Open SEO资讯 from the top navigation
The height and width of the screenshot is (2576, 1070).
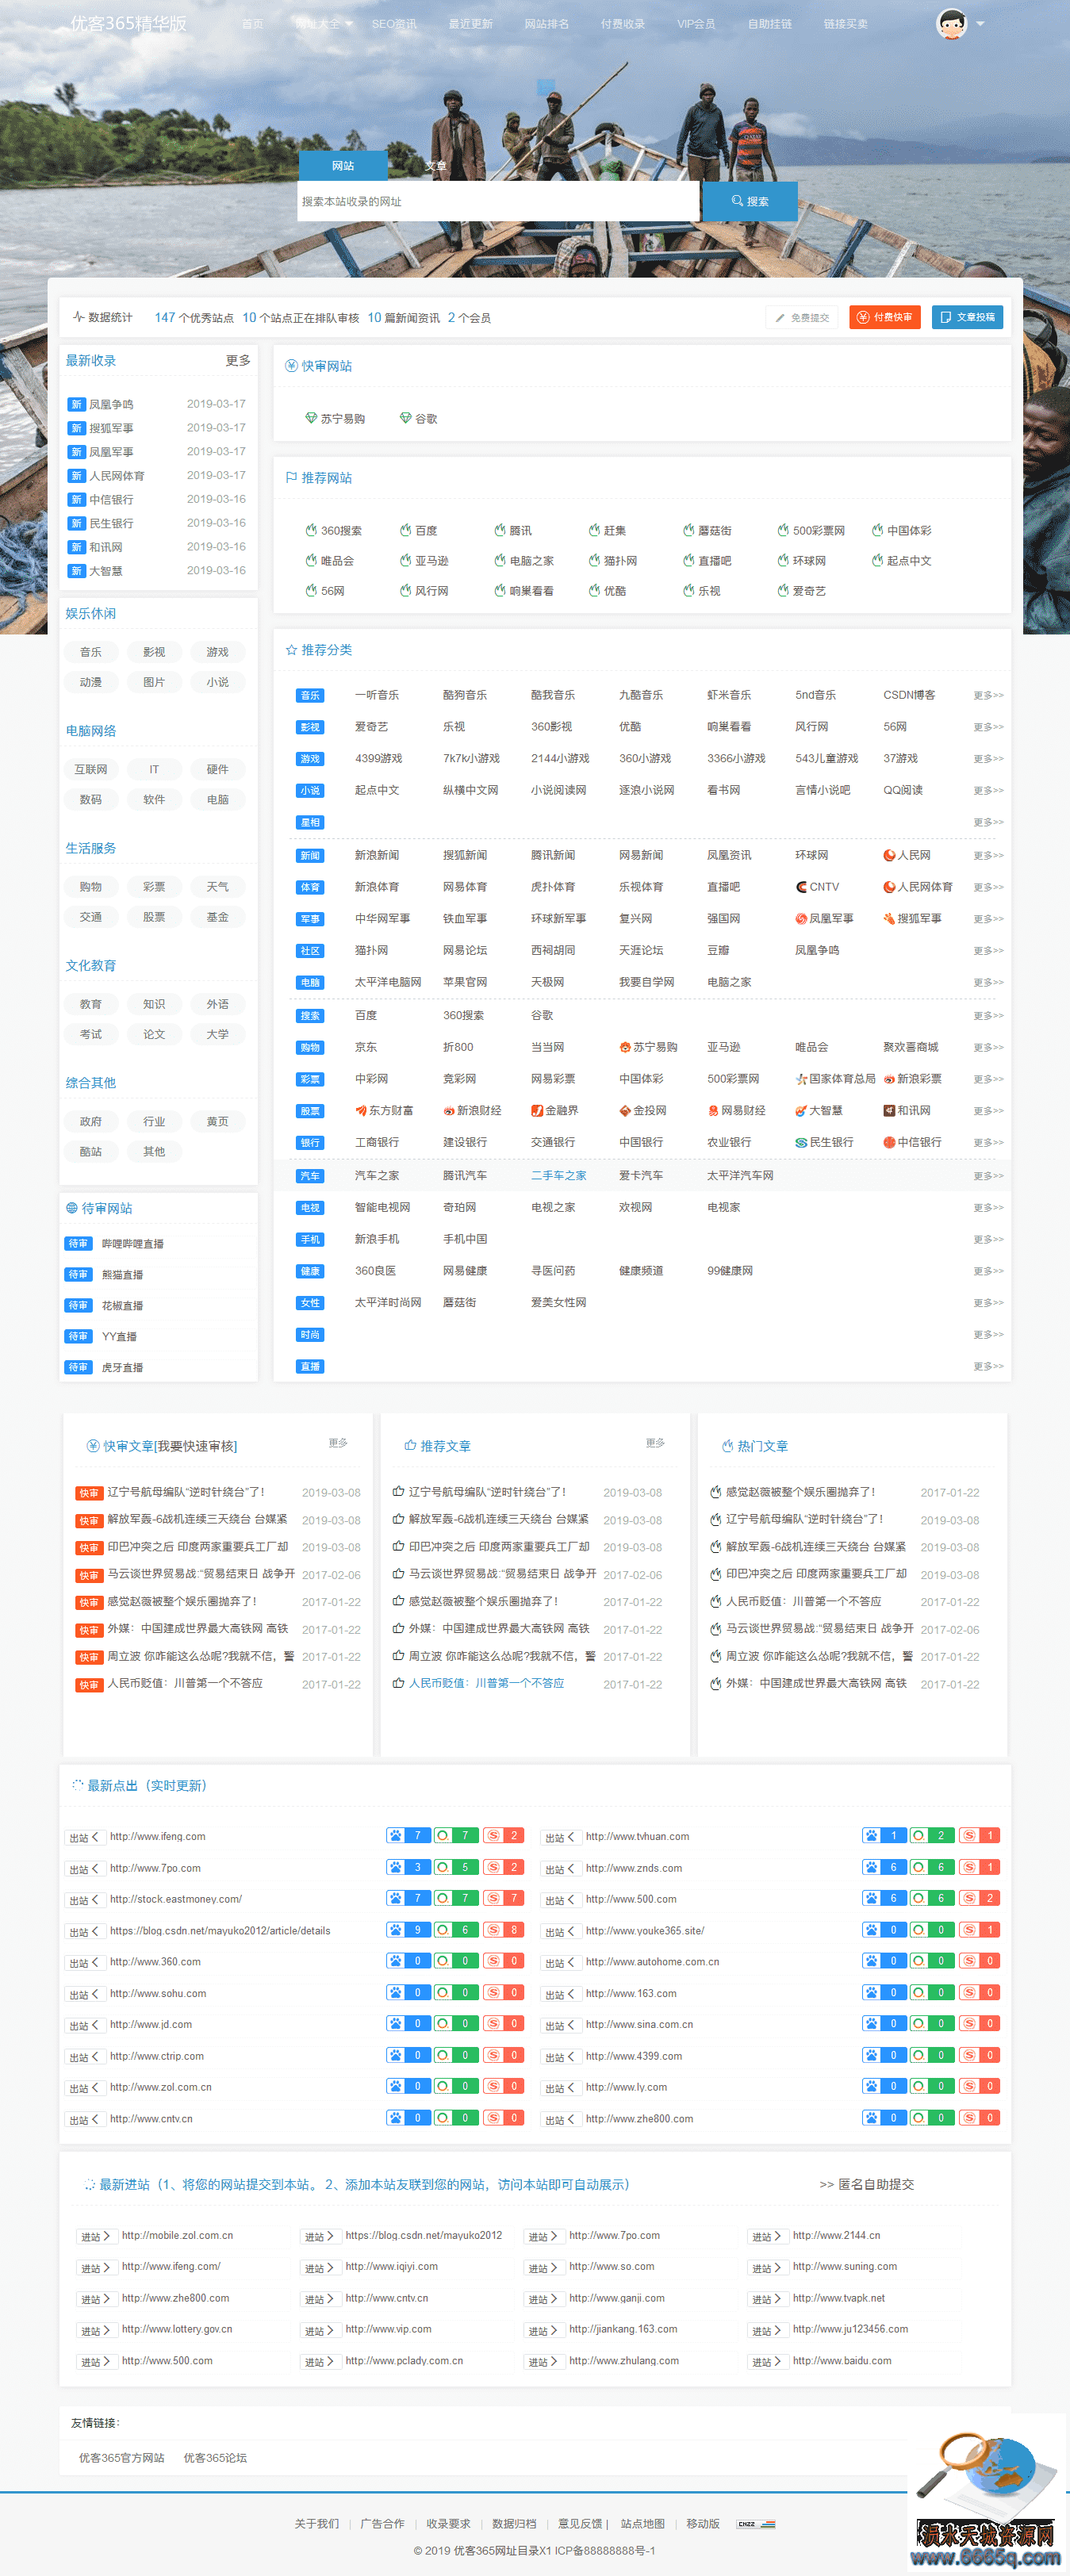(394, 24)
